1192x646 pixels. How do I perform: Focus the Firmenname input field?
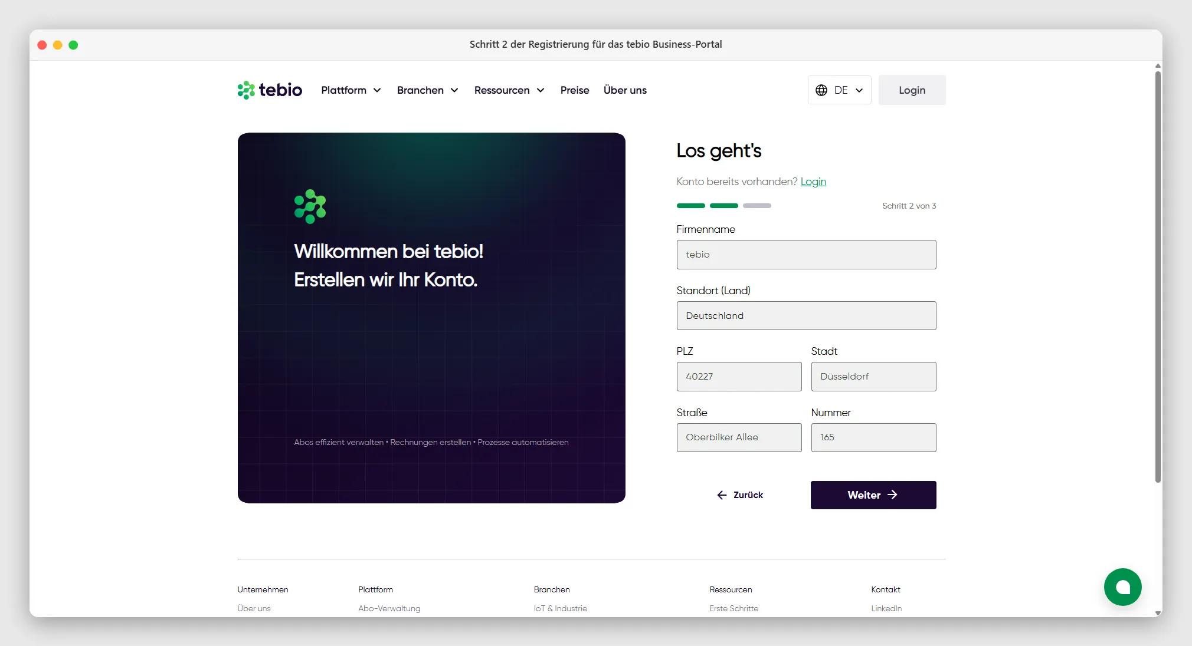pos(806,255)
